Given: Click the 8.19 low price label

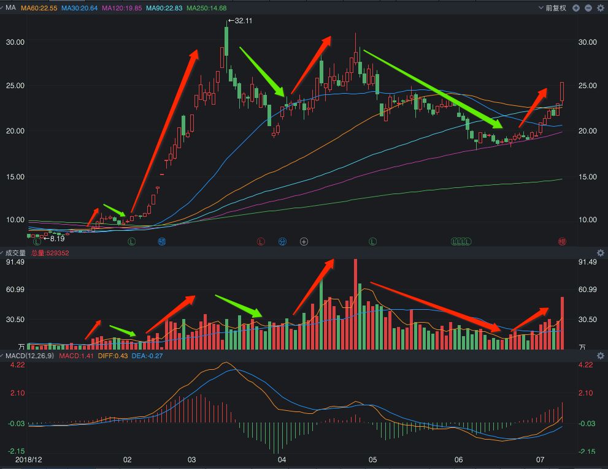Looking at the screenshot, I should pyautogui.click(x=54, y=239).
